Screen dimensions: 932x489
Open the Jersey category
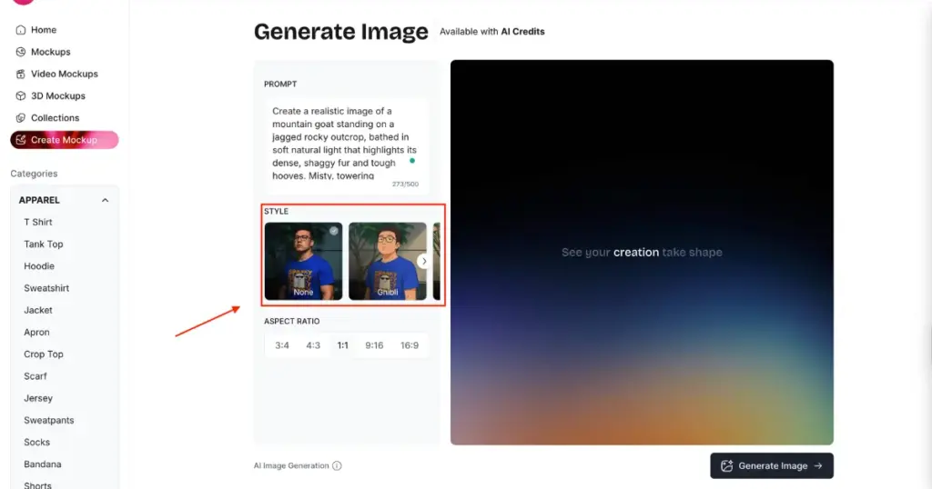(x=38, y=398)
